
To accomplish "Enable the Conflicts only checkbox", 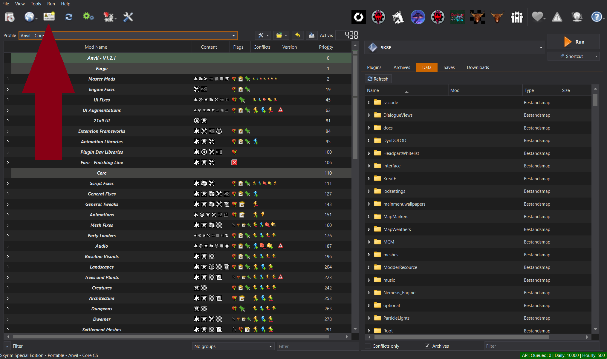I will (368, 346).
